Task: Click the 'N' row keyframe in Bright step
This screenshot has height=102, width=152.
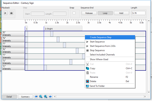Action: click(58, 39)
